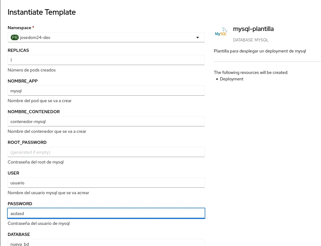Click the required asterisk beside Namespace
Viewport: 321px width, 246px height.
(x=33, y=27)
